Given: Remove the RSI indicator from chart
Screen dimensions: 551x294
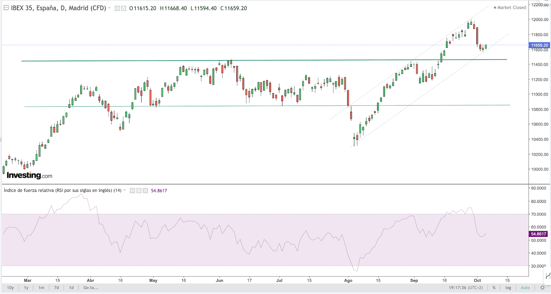Looking at the screenshot, I should coord(145,190).
